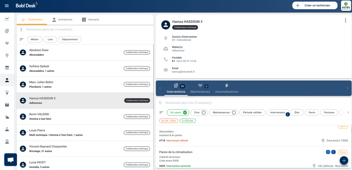The height and width of the screenshot is (170, 352).
Task: Click the Bob! Desk logo
Action: coord(26,5)
